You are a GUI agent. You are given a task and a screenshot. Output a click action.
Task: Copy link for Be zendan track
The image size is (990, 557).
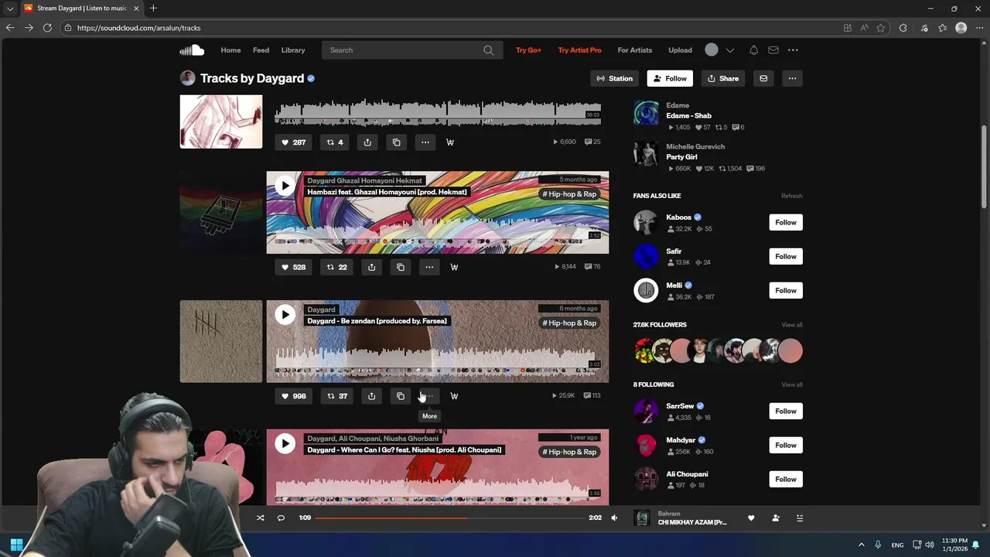click(x=401, y=396)
